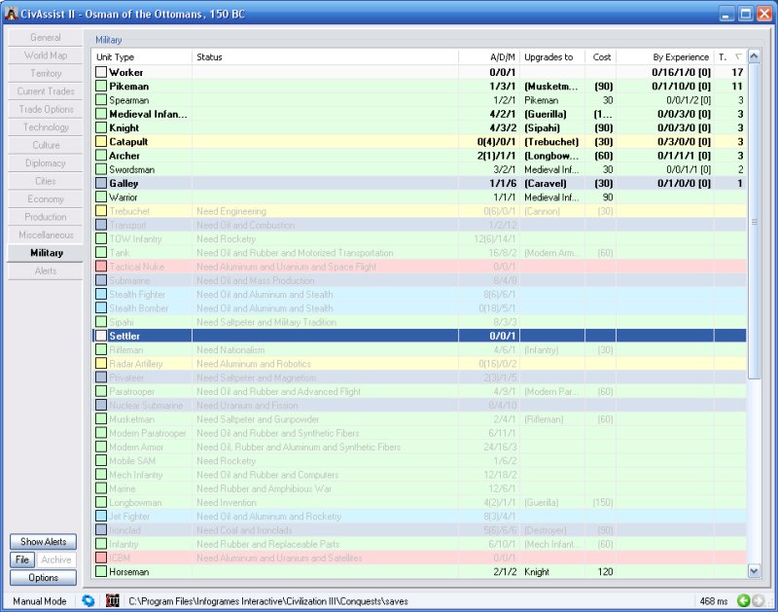Switch to the World Map tab
Screen dimensions: 778x612
click(45, 55)
